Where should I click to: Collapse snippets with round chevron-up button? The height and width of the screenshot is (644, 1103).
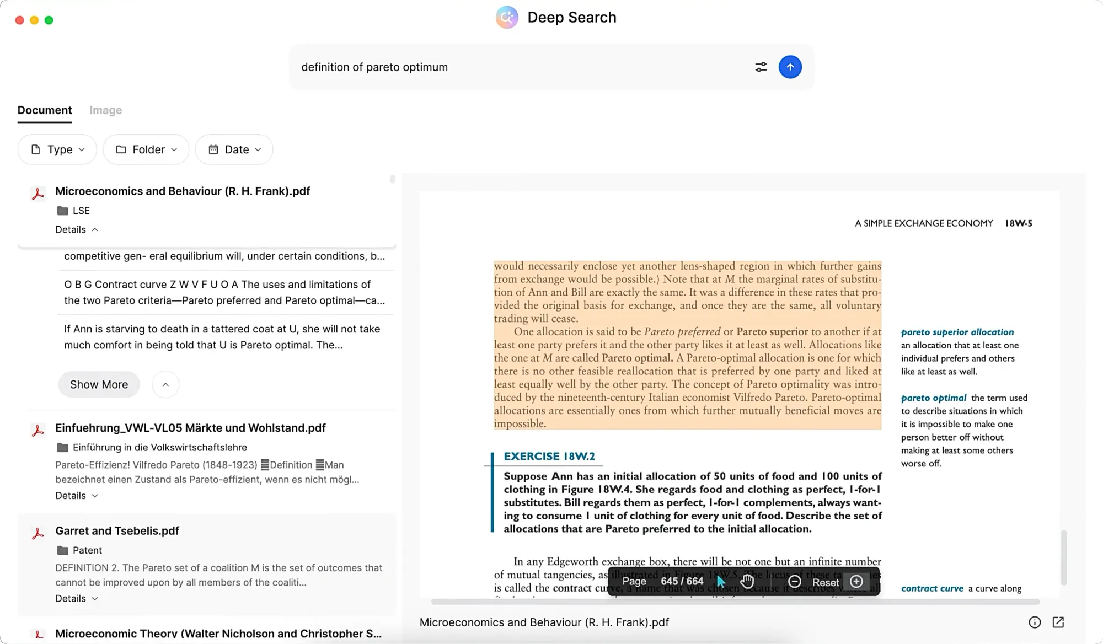[x=165, y=384]
